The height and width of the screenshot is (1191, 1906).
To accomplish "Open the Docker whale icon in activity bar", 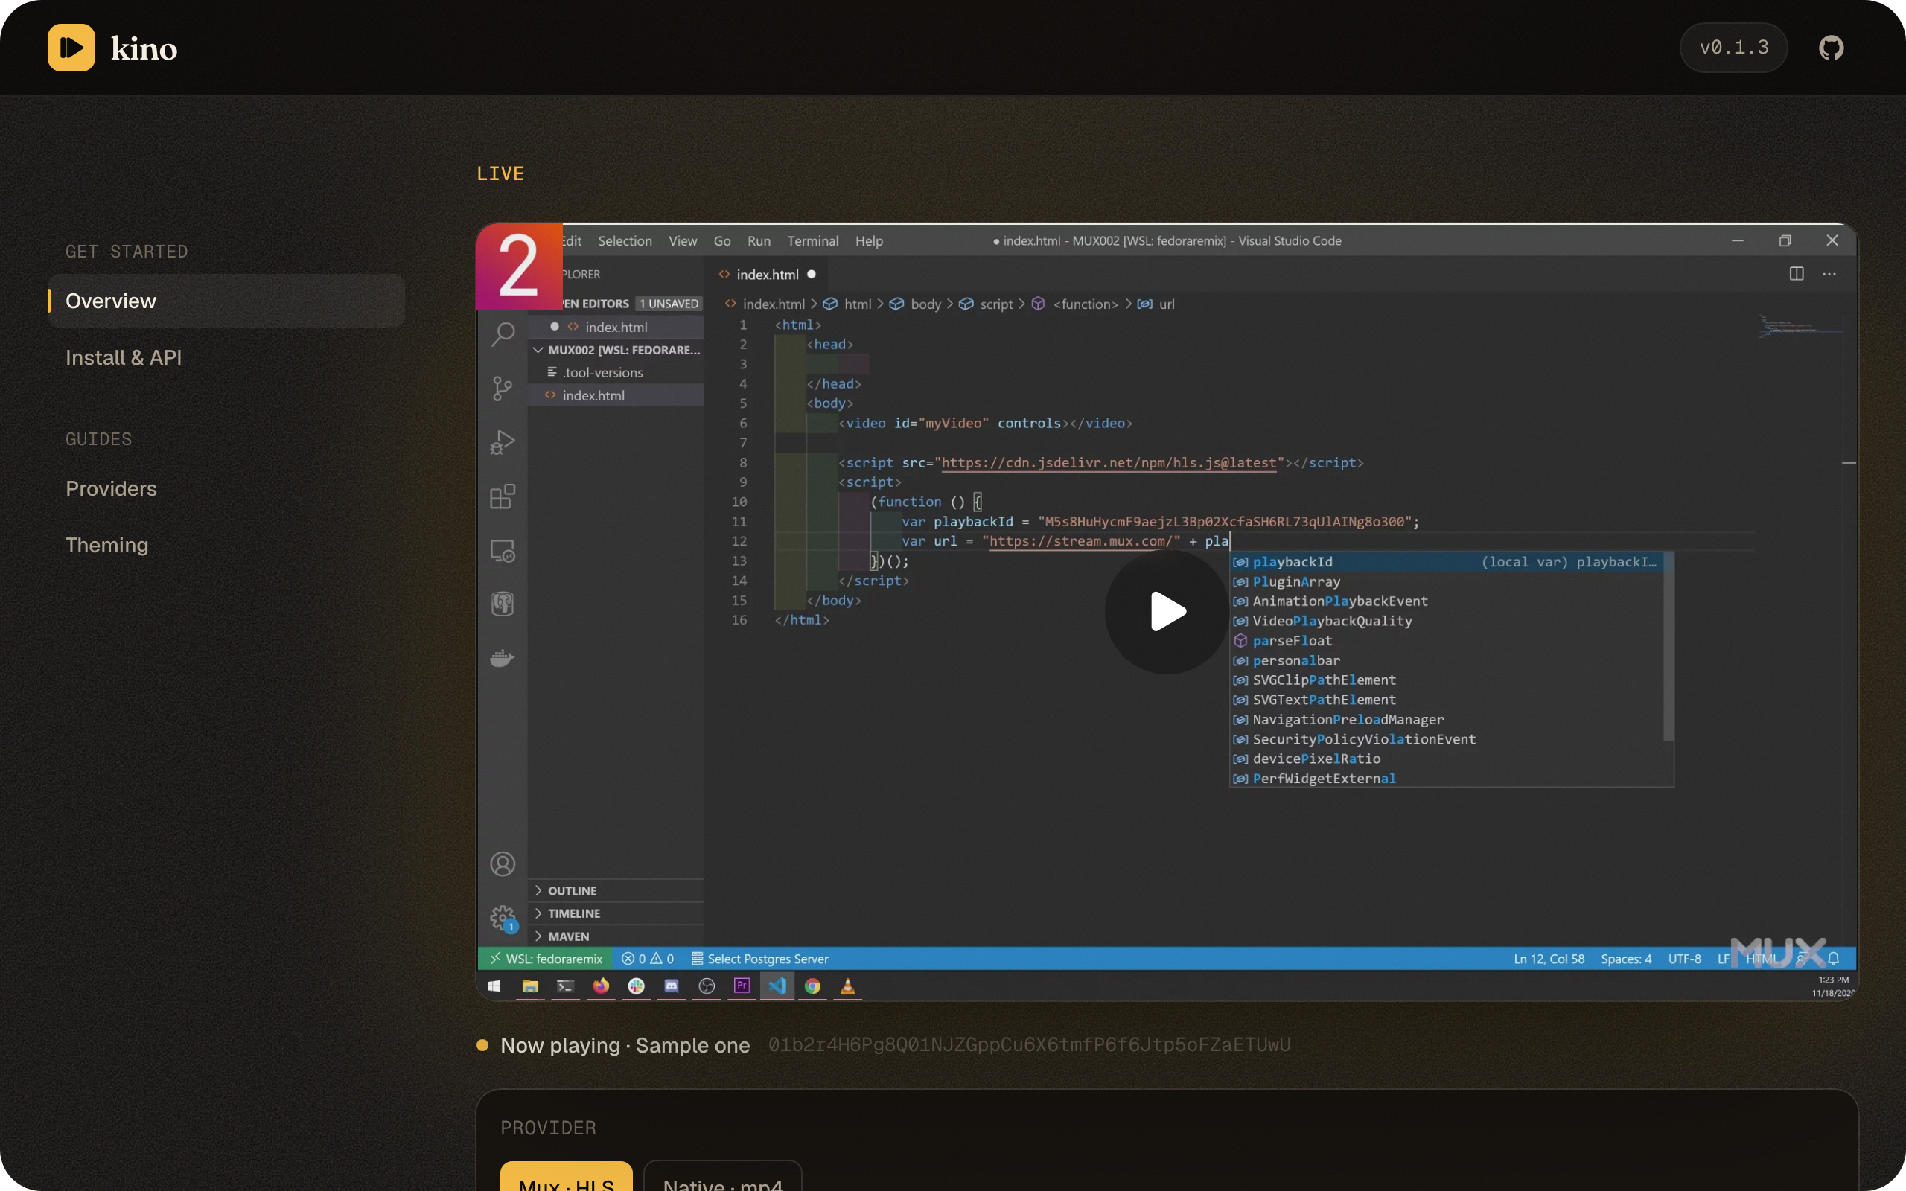I will [503, 658].
